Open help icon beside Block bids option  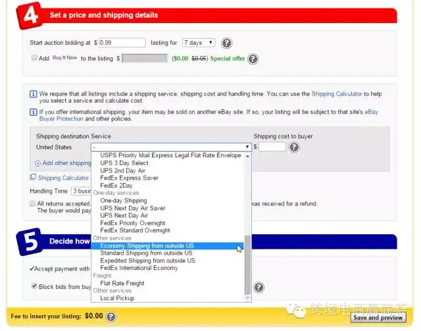coord(259,287)
